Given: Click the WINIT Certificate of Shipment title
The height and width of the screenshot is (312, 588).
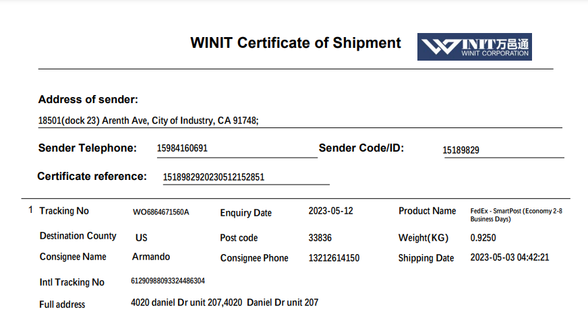Looking at the screenshot, I should tap(295, 43).
